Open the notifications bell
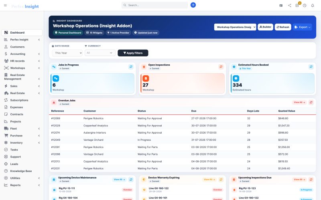This screenshot has height=200, width=321. point(313,6)
